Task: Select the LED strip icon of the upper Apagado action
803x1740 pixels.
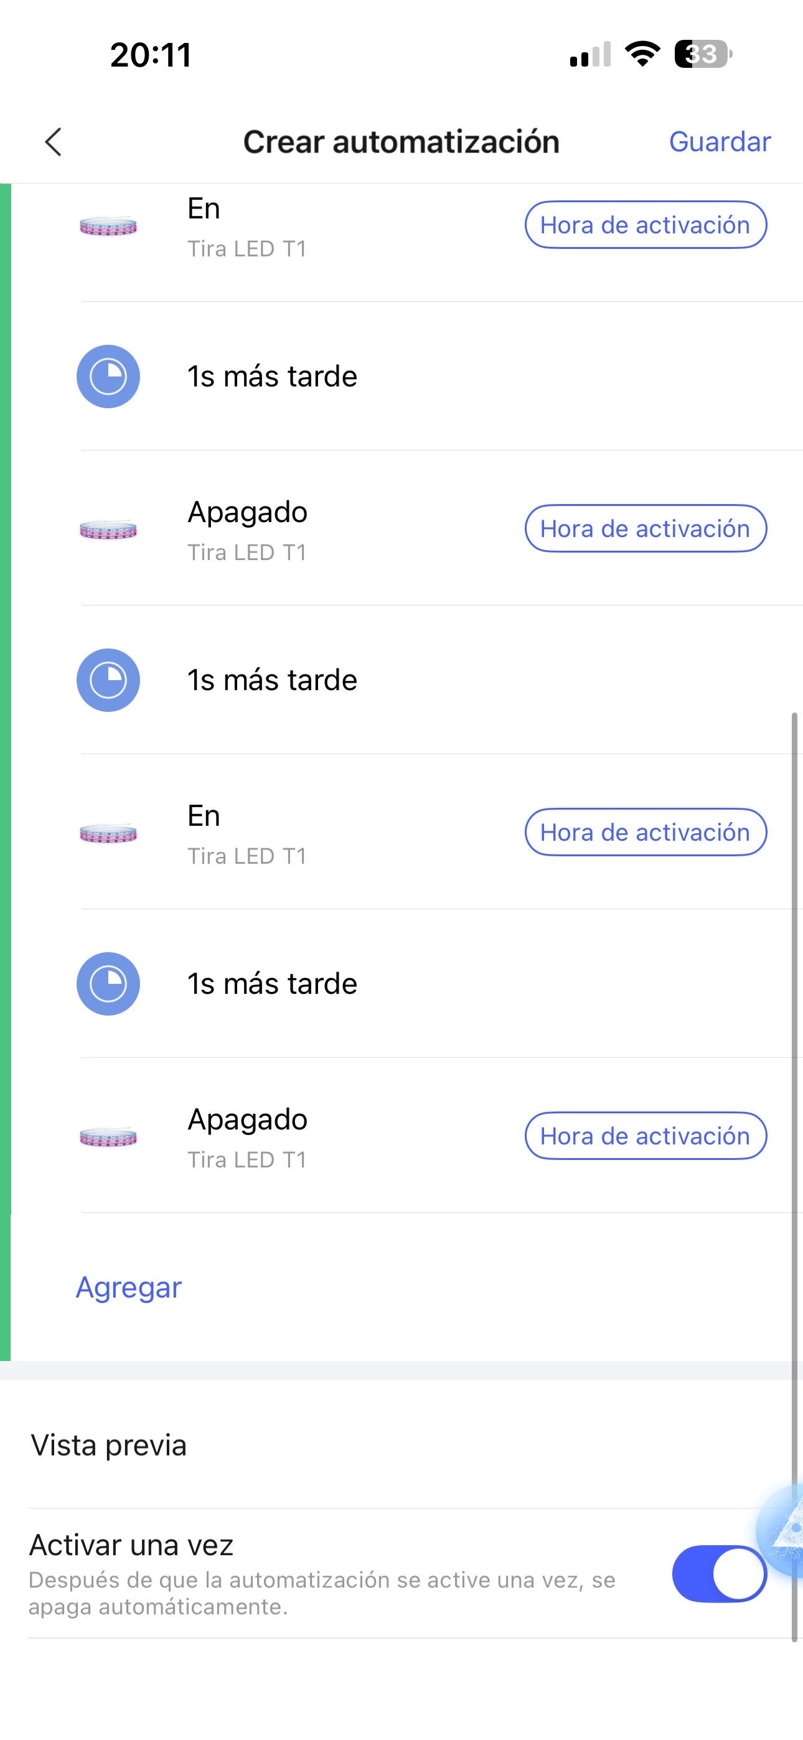Action: tap(108, 529)
